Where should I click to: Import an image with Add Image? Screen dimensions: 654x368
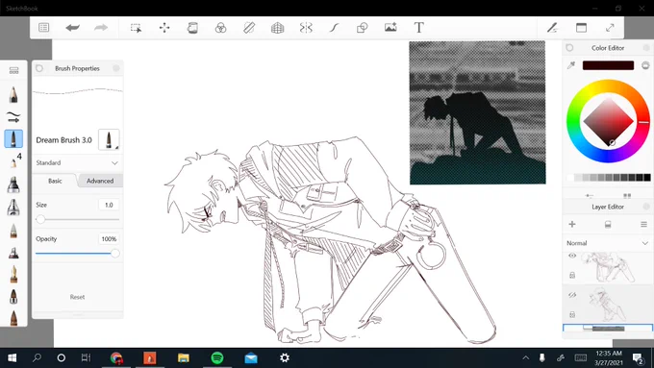(x=390, y=28)
